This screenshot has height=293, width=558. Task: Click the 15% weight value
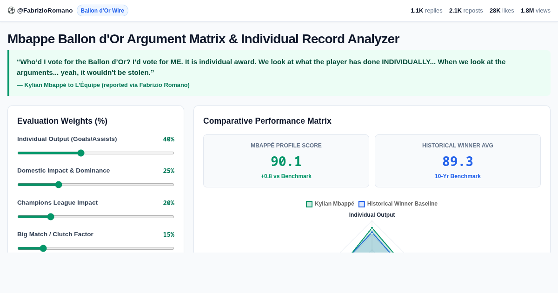tap(168, 234)
